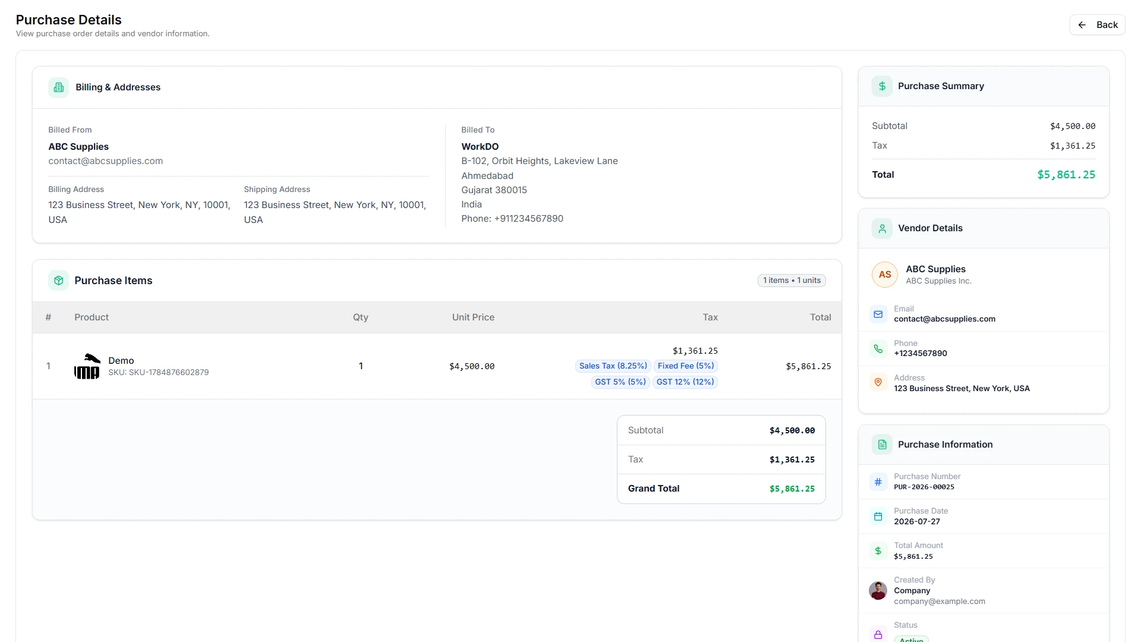Click the GST 5% (5%) badge
The width and height of the screenshot is (1141, 642).
(620, 382)
